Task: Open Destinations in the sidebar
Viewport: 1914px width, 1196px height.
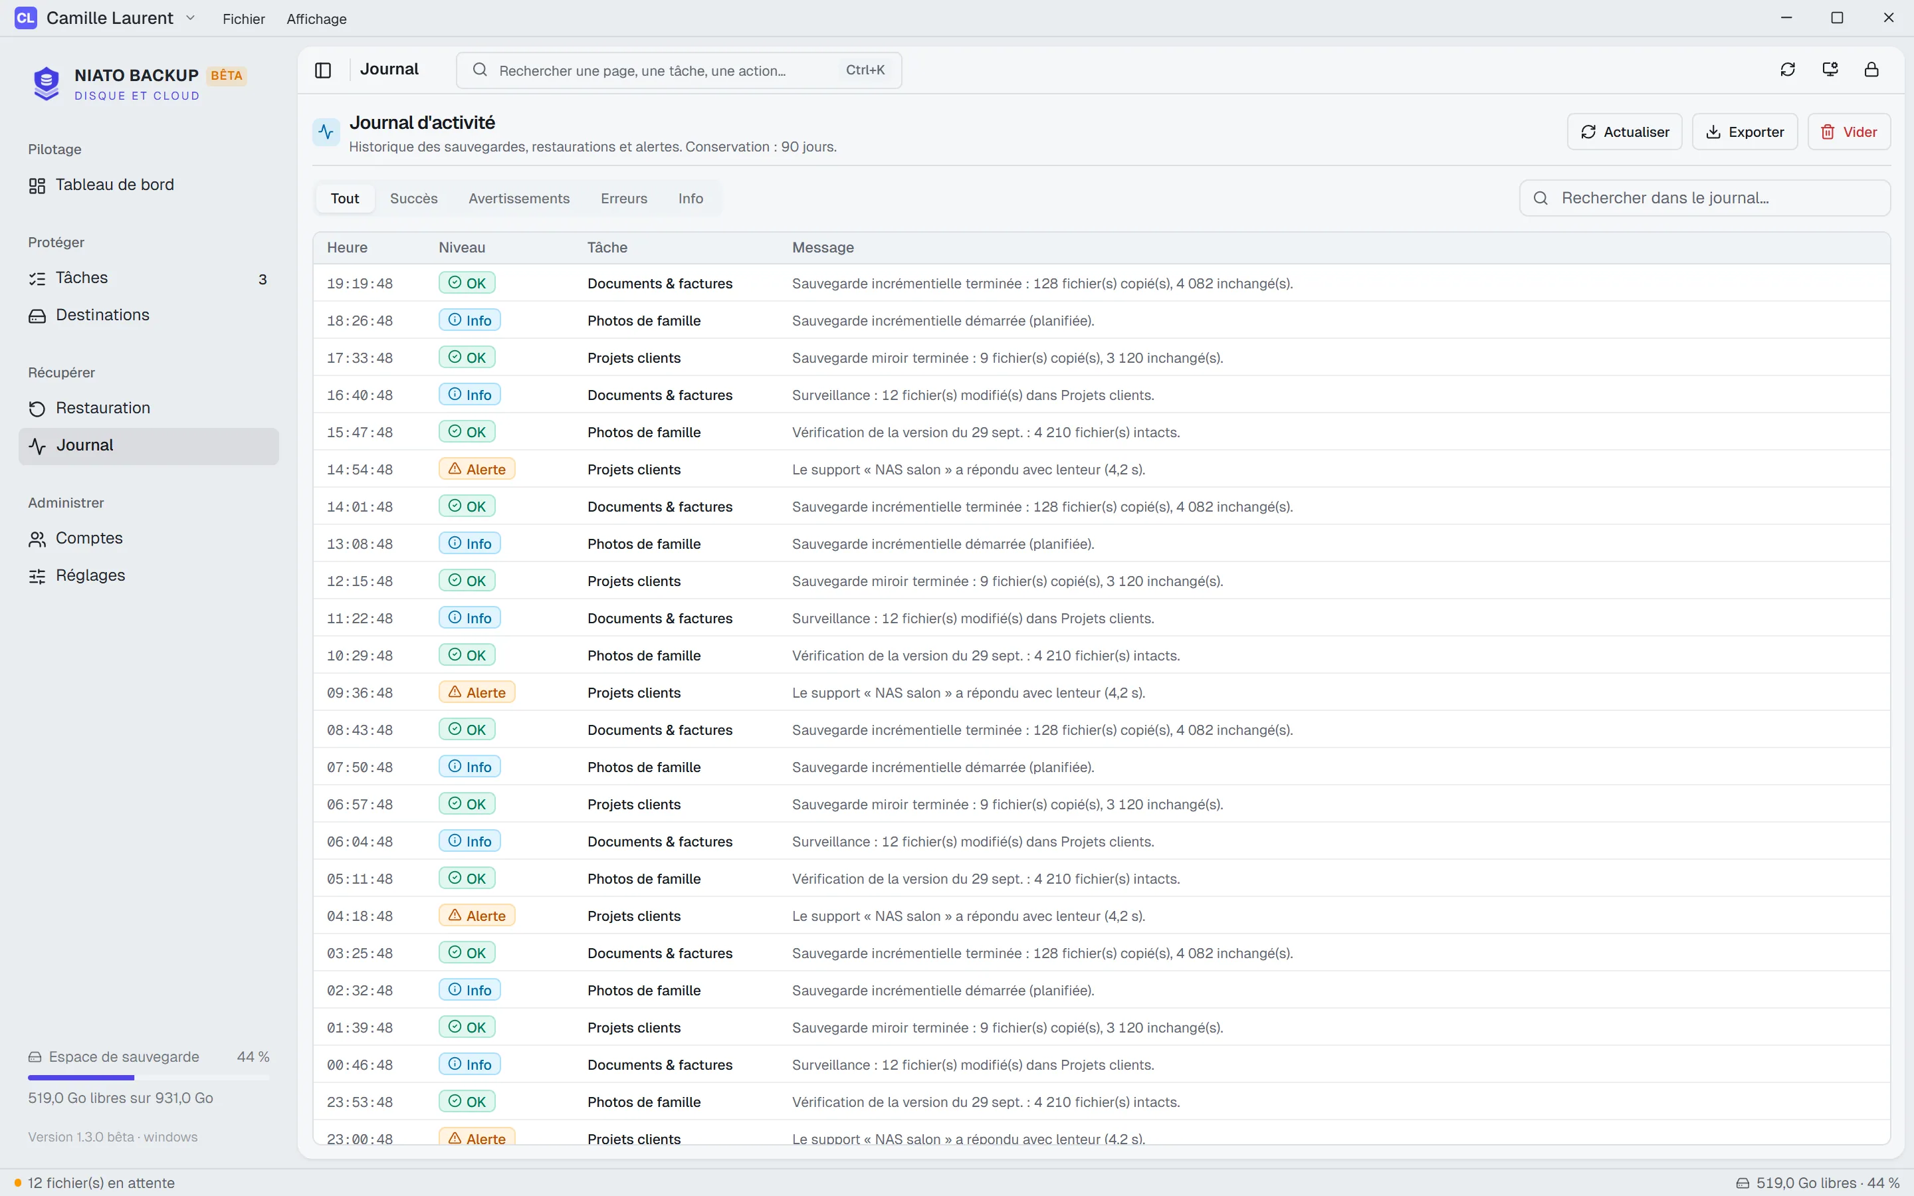Action: click(149, 316)
